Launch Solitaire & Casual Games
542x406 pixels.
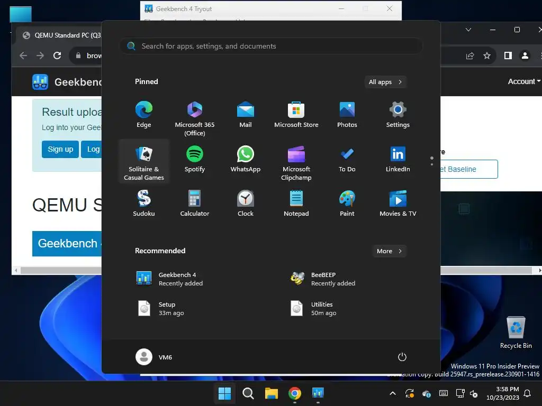point(144,162)
